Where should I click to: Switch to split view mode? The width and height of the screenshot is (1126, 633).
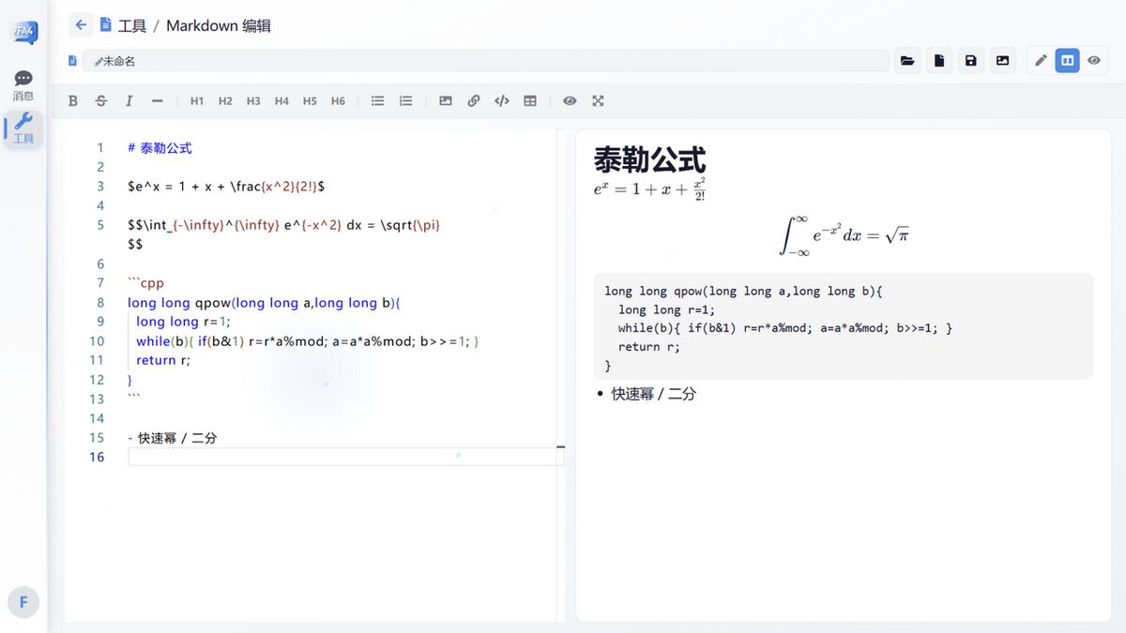[x=1067, y=61]
